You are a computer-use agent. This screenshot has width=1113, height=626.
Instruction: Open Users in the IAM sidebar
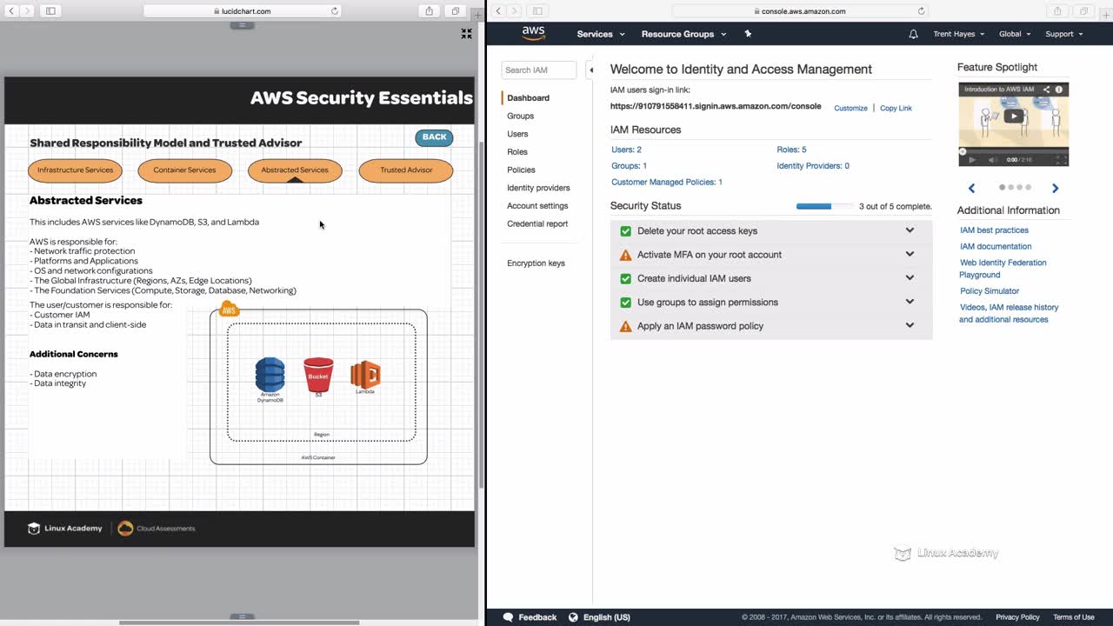pos(517,134)
